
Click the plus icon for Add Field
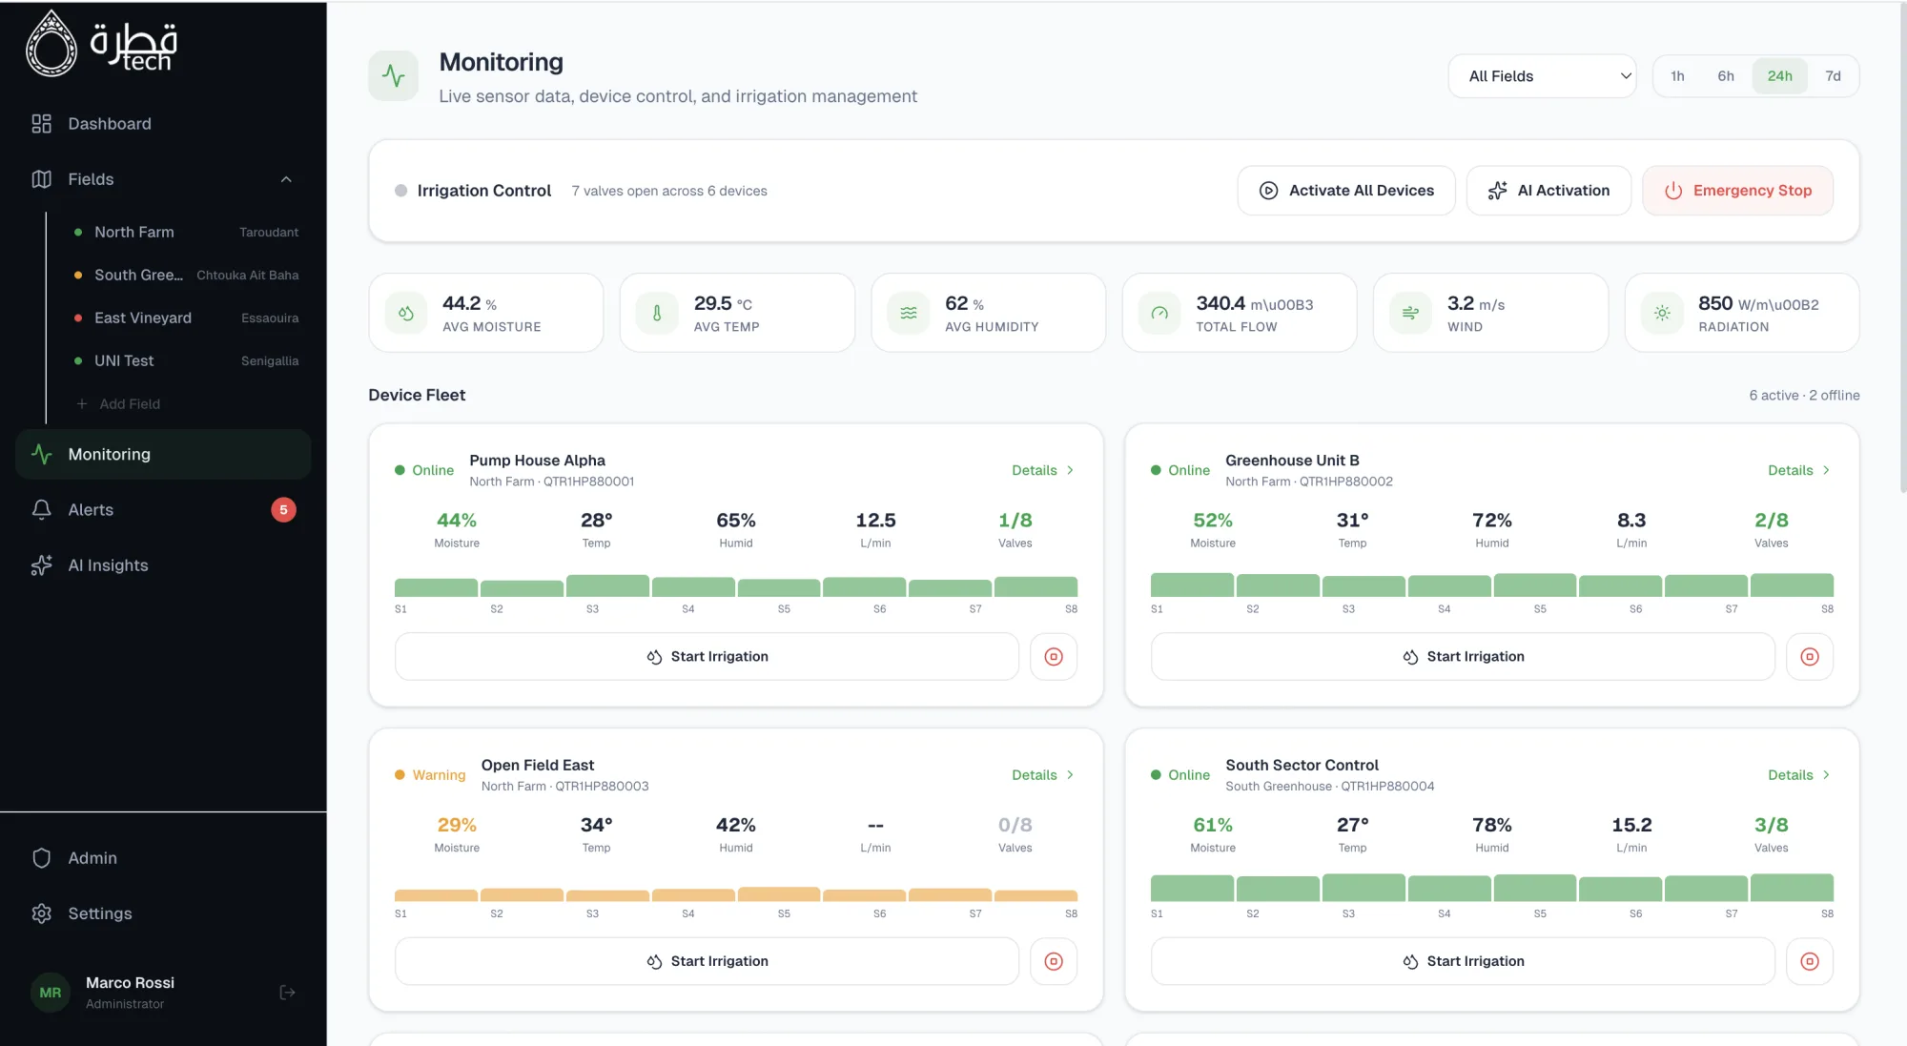point(82,404)
